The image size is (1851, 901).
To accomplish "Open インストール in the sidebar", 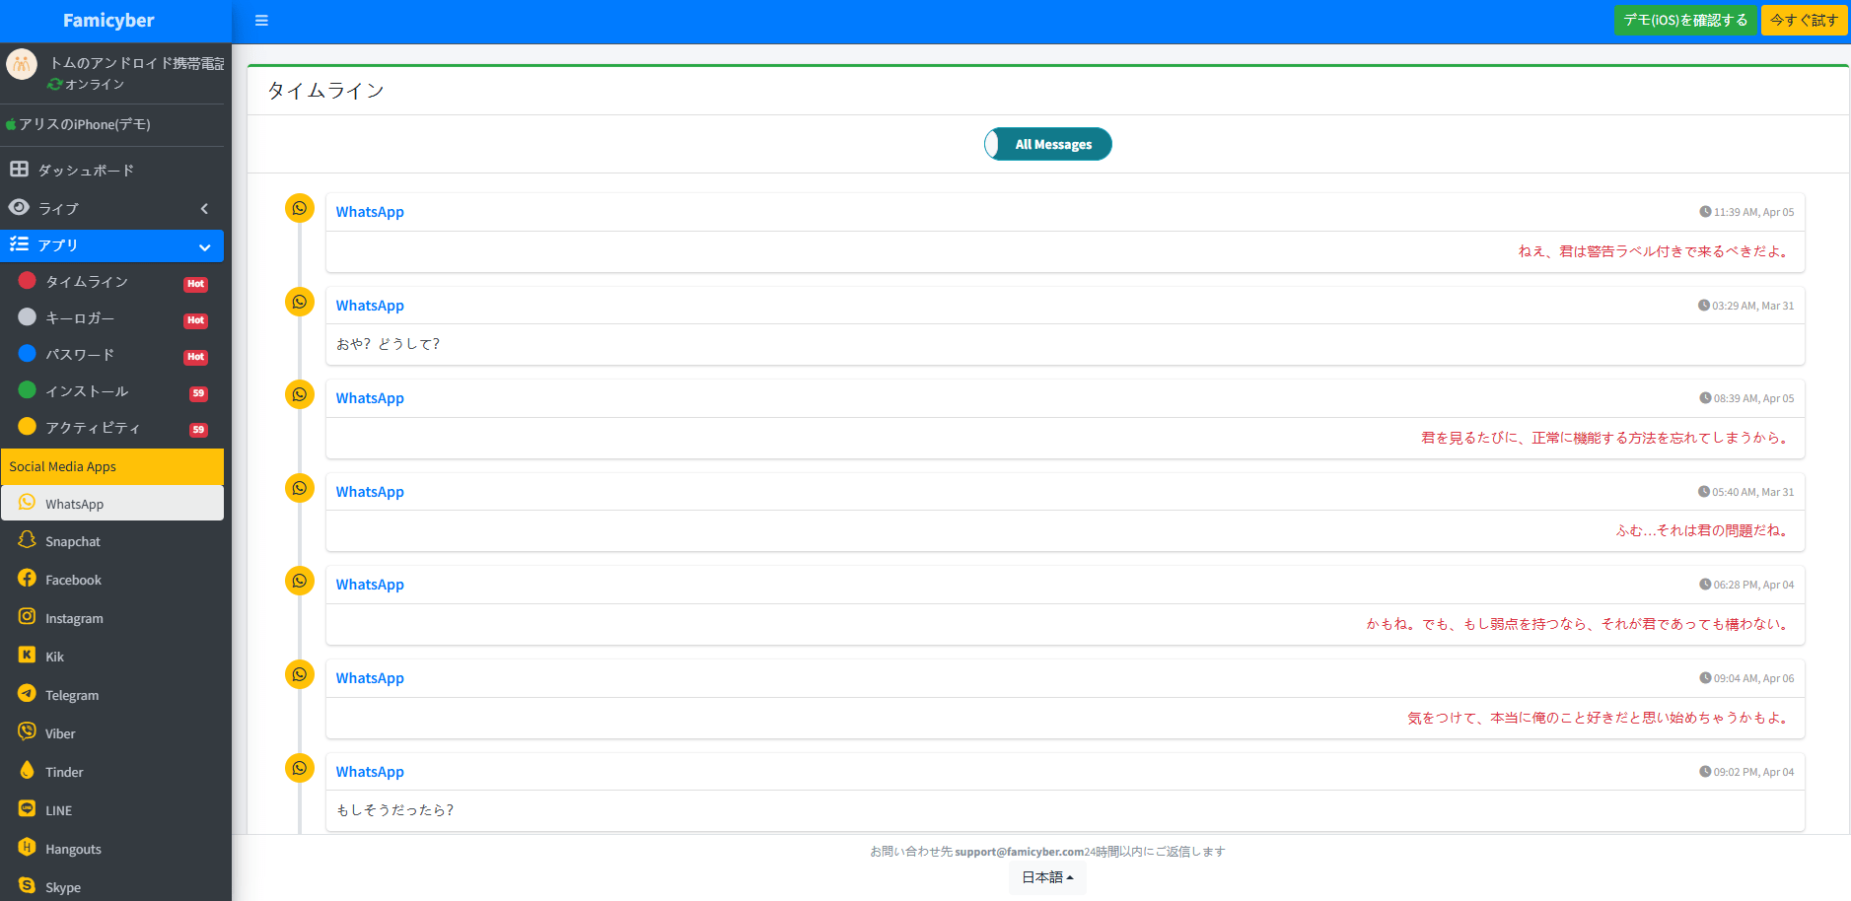I will [x=112, y=391].
